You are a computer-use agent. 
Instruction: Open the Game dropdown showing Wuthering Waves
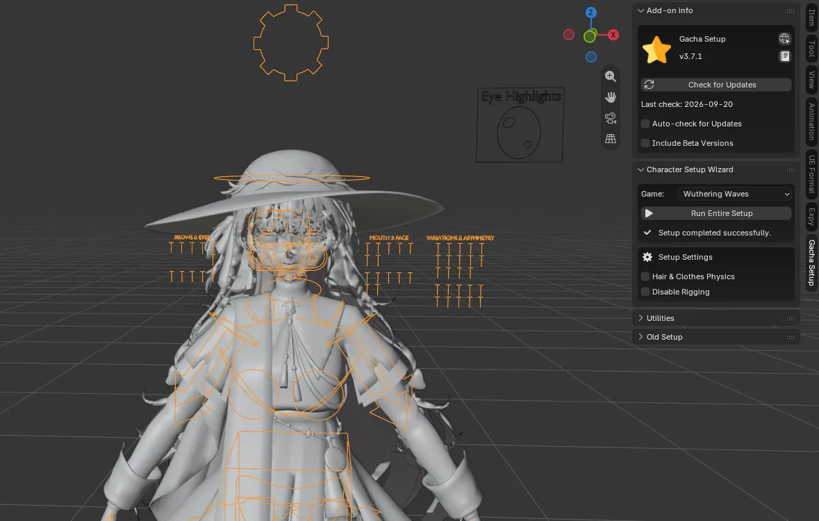[x=735, y=194]
